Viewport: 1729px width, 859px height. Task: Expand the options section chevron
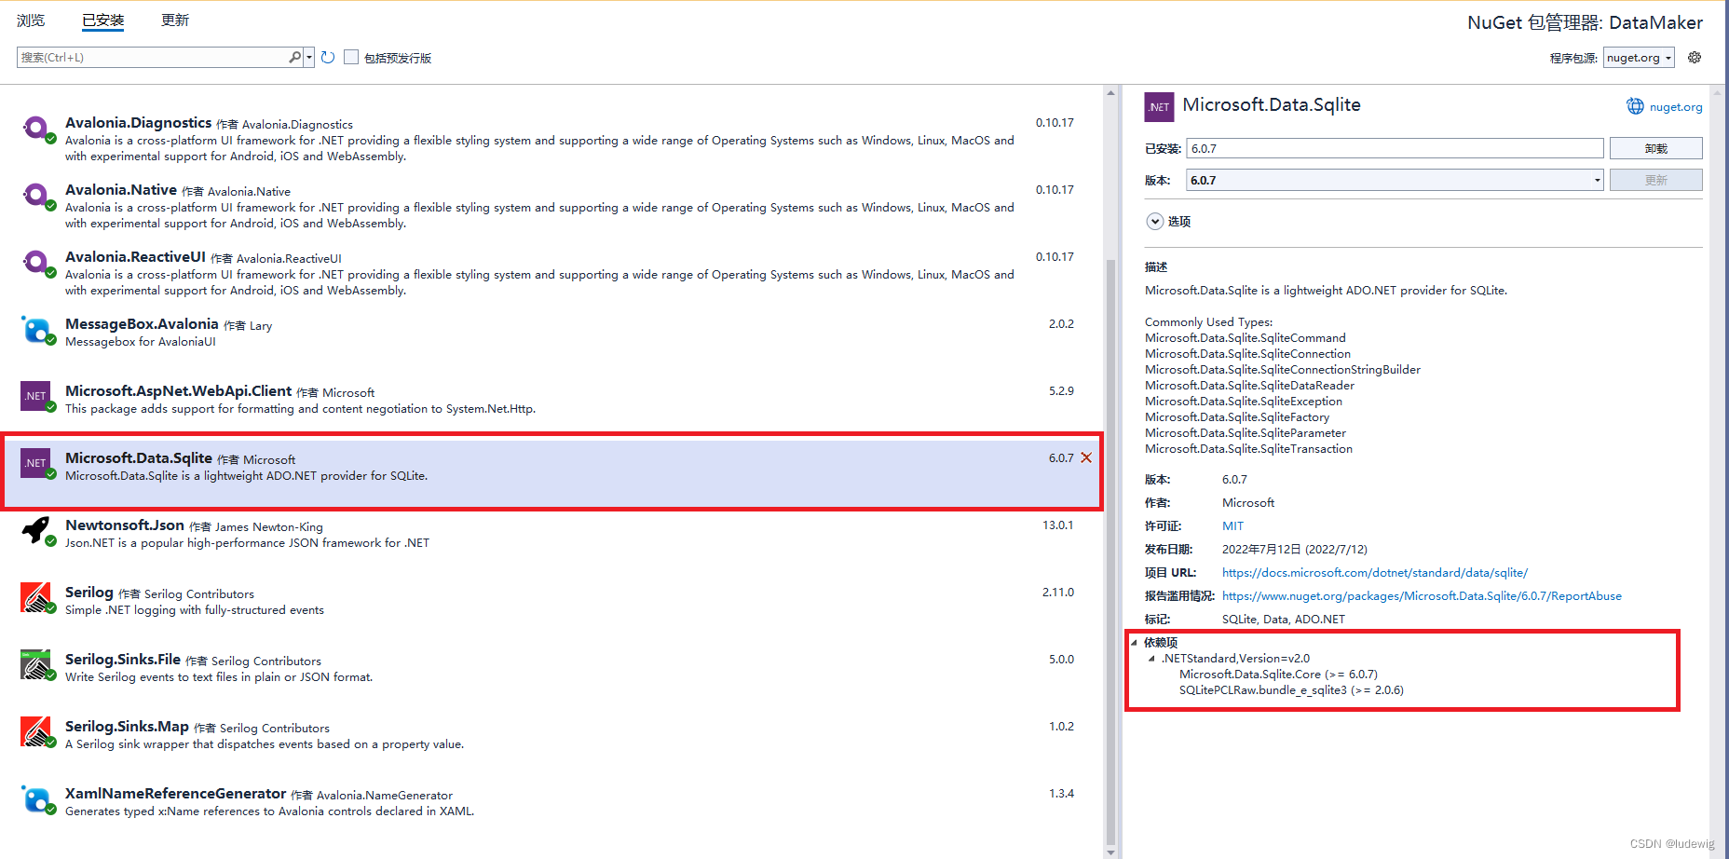click(x=1155, y=222)
